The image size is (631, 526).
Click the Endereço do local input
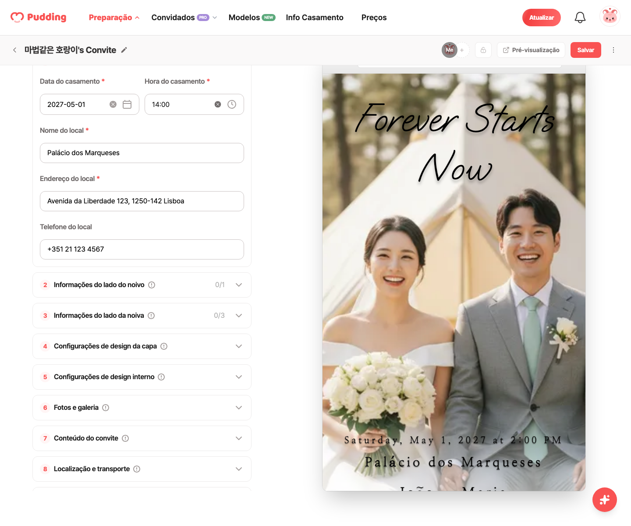tap(142, 201)
